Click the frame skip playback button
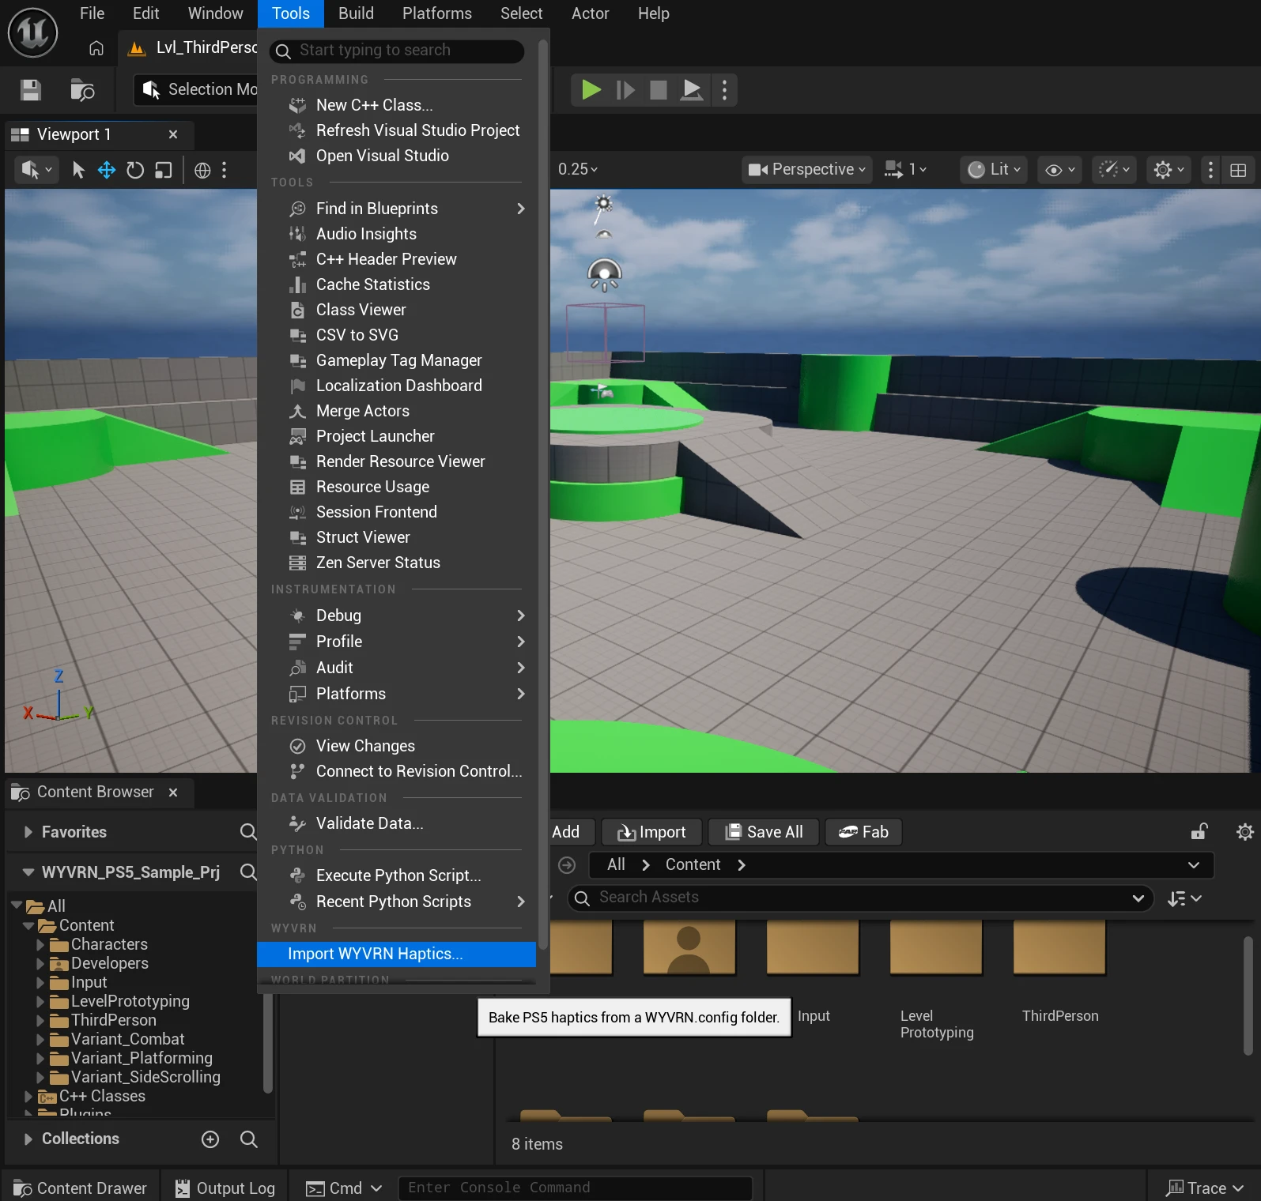Screen dimensions: 1261x1201 click(625, 90)
